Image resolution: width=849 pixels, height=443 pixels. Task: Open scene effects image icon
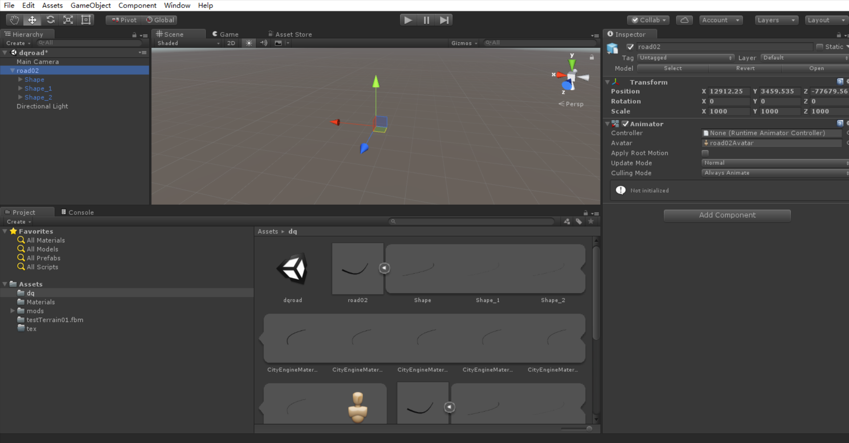(278, 43)
